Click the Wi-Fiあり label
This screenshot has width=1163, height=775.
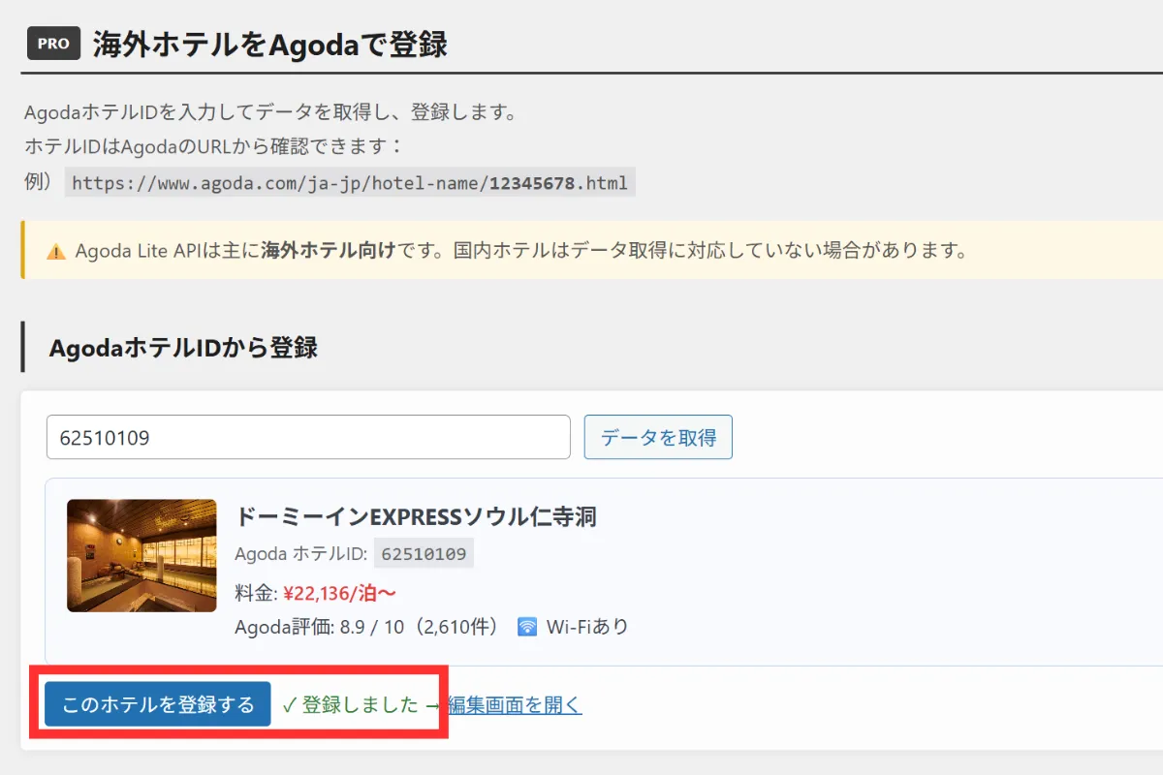point(587,627)
